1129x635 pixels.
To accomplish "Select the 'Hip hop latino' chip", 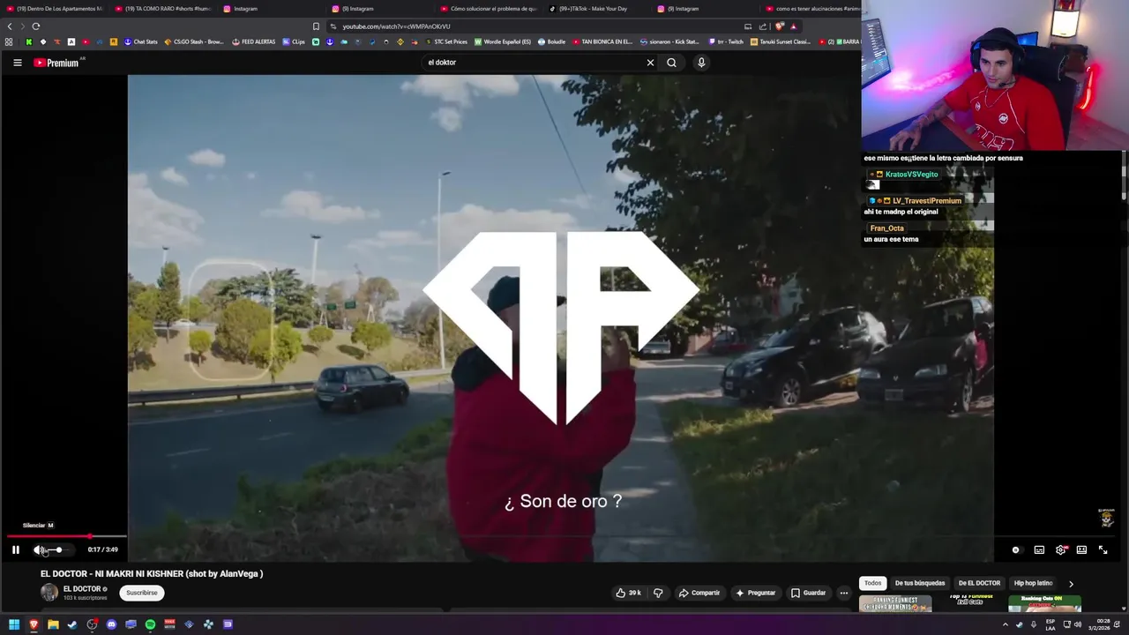I will (x=1033, y=583).
